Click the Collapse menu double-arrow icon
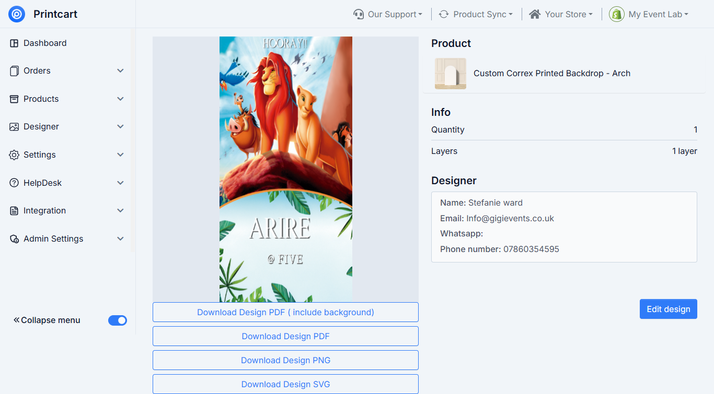 (x=16, y=320)
